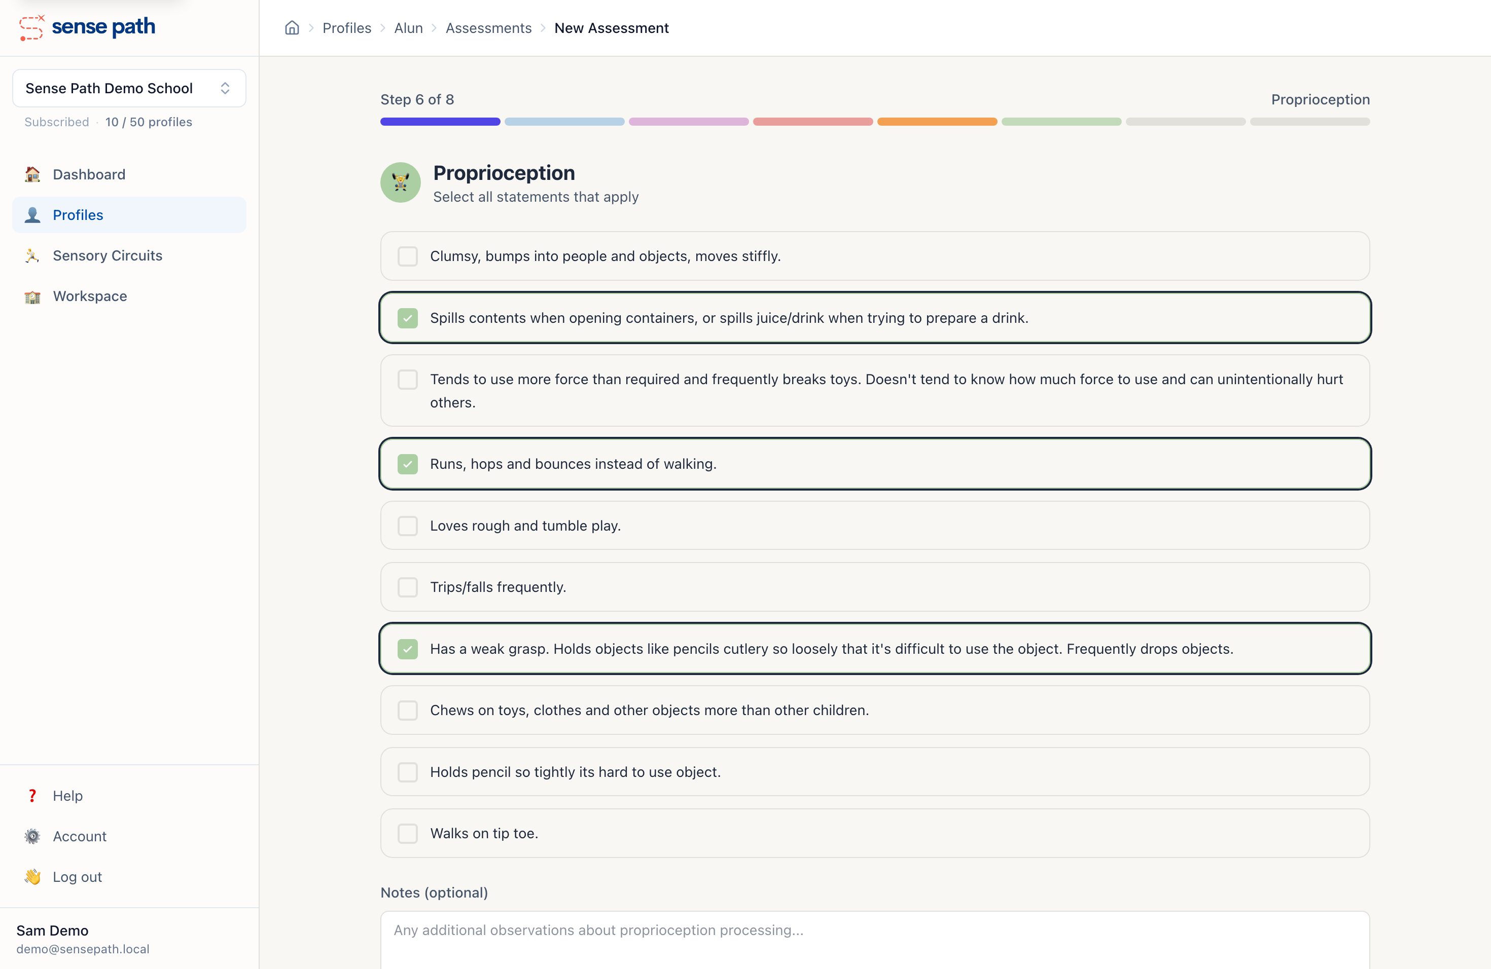Uncheck 'Has a weak grasp' checkbox
This screenshot has width=1491, height=969.
[x=408, y=649]
